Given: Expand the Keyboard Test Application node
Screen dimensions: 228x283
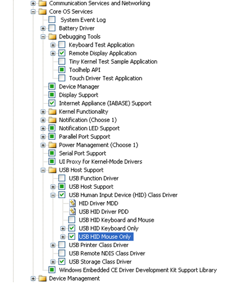Looking at the screenshot, I should coord(53,45).
